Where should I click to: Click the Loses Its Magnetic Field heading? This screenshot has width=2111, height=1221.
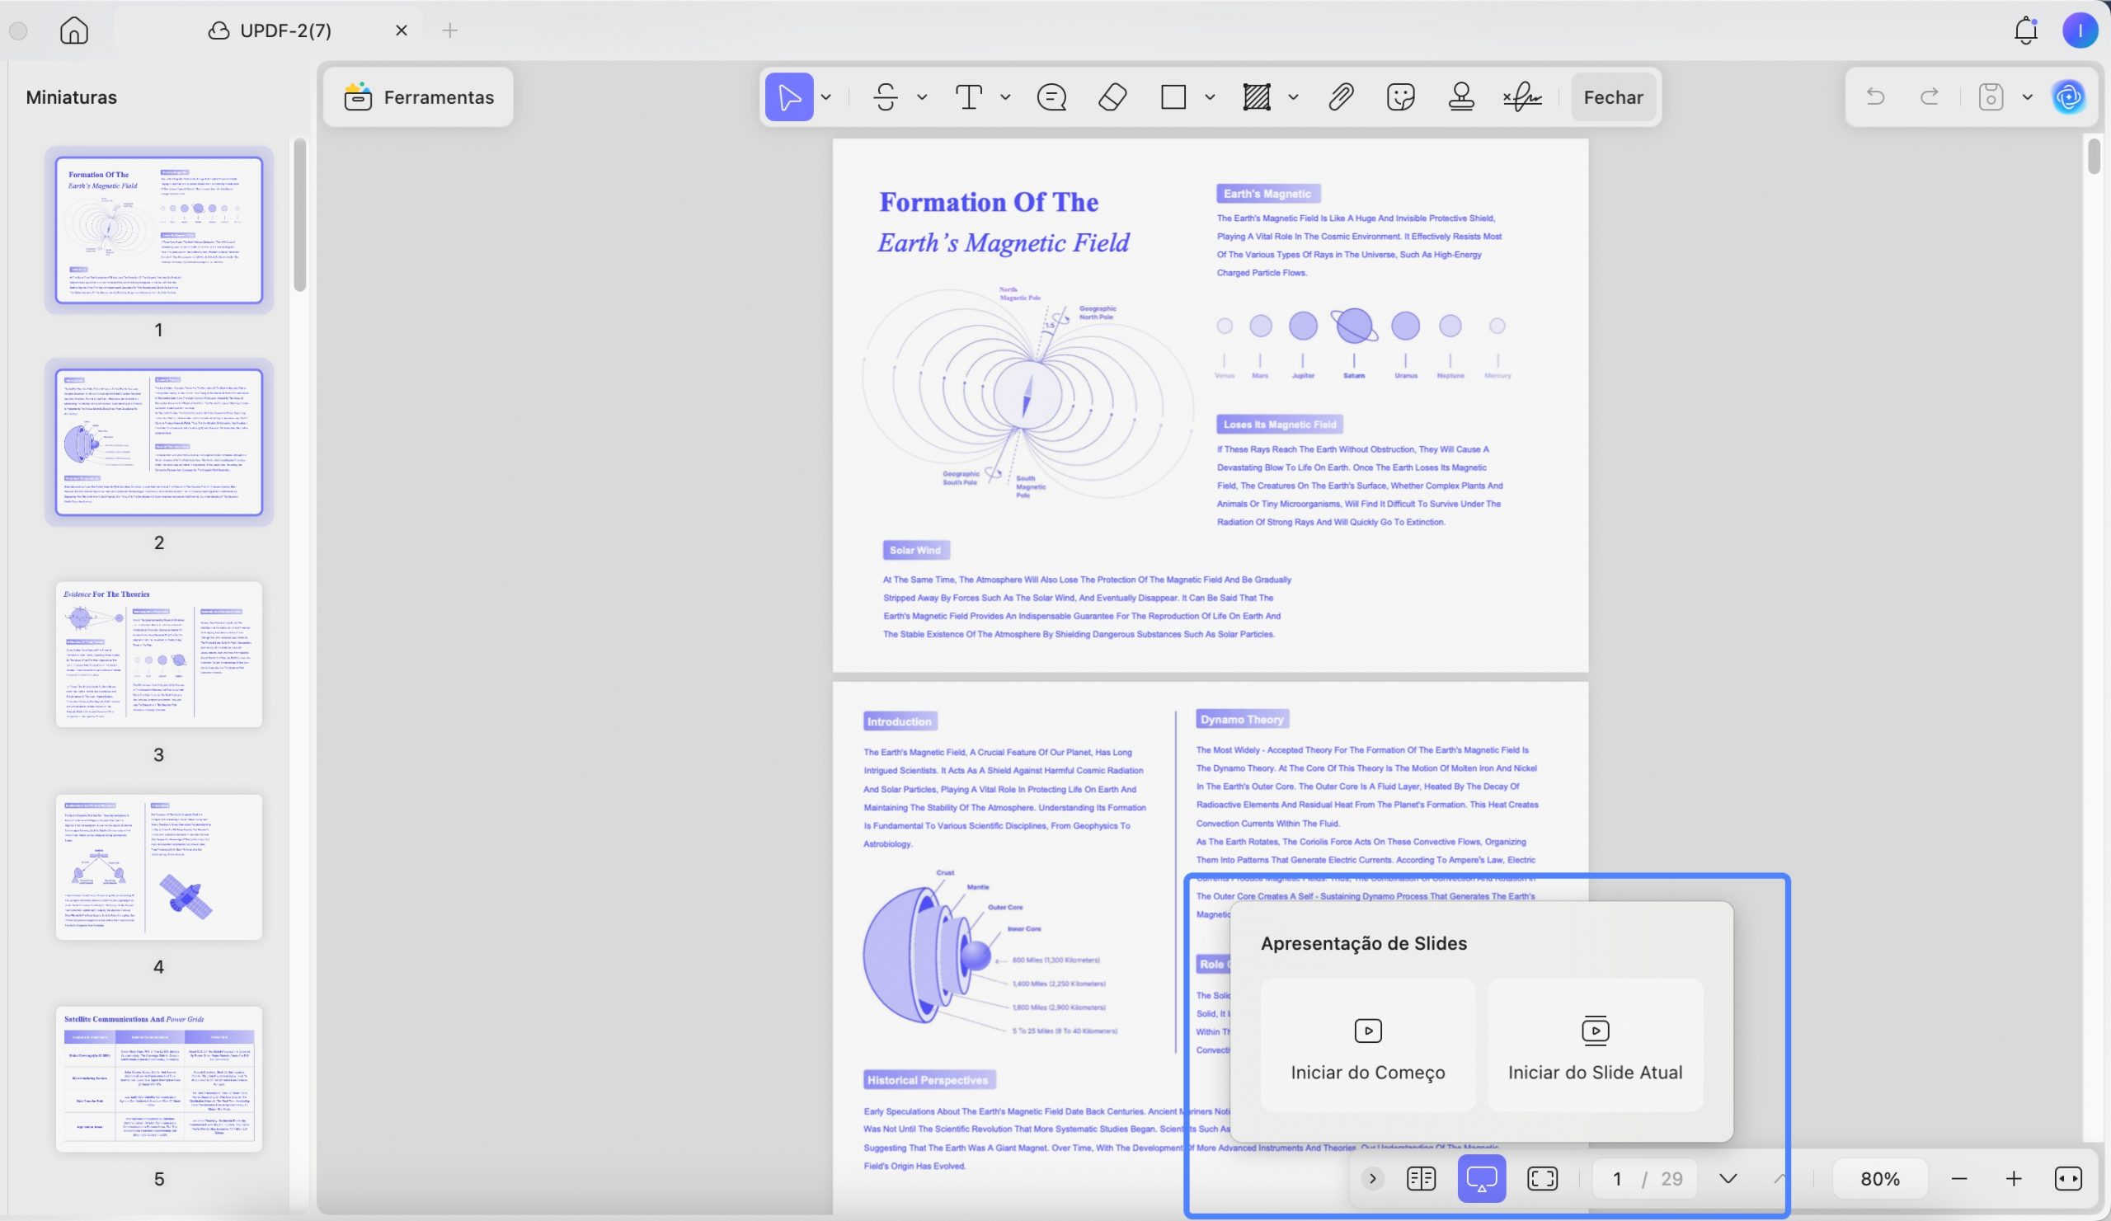(x=1279, y=425)
